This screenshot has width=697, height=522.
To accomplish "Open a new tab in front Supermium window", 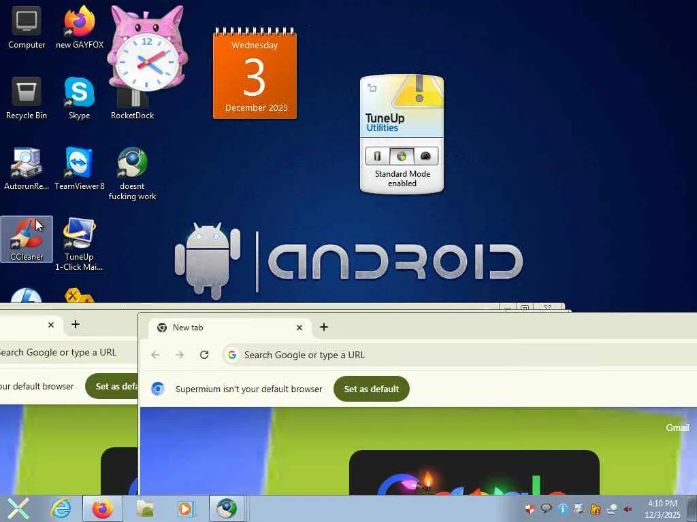I will 324,327.
